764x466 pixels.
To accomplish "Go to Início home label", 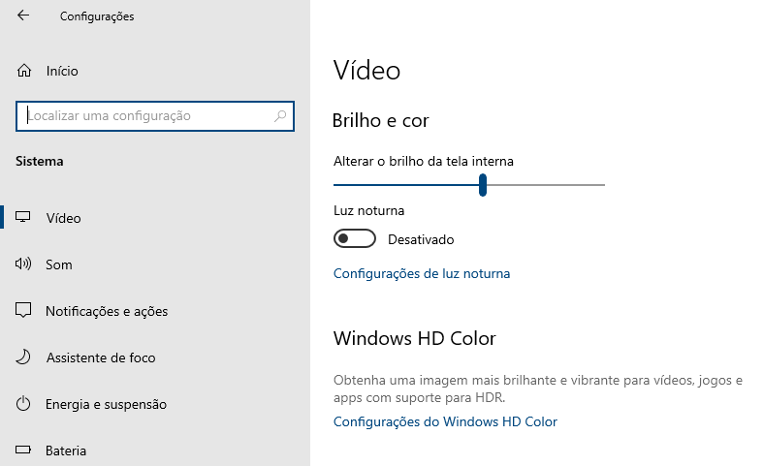I will [x=62, y=71].
